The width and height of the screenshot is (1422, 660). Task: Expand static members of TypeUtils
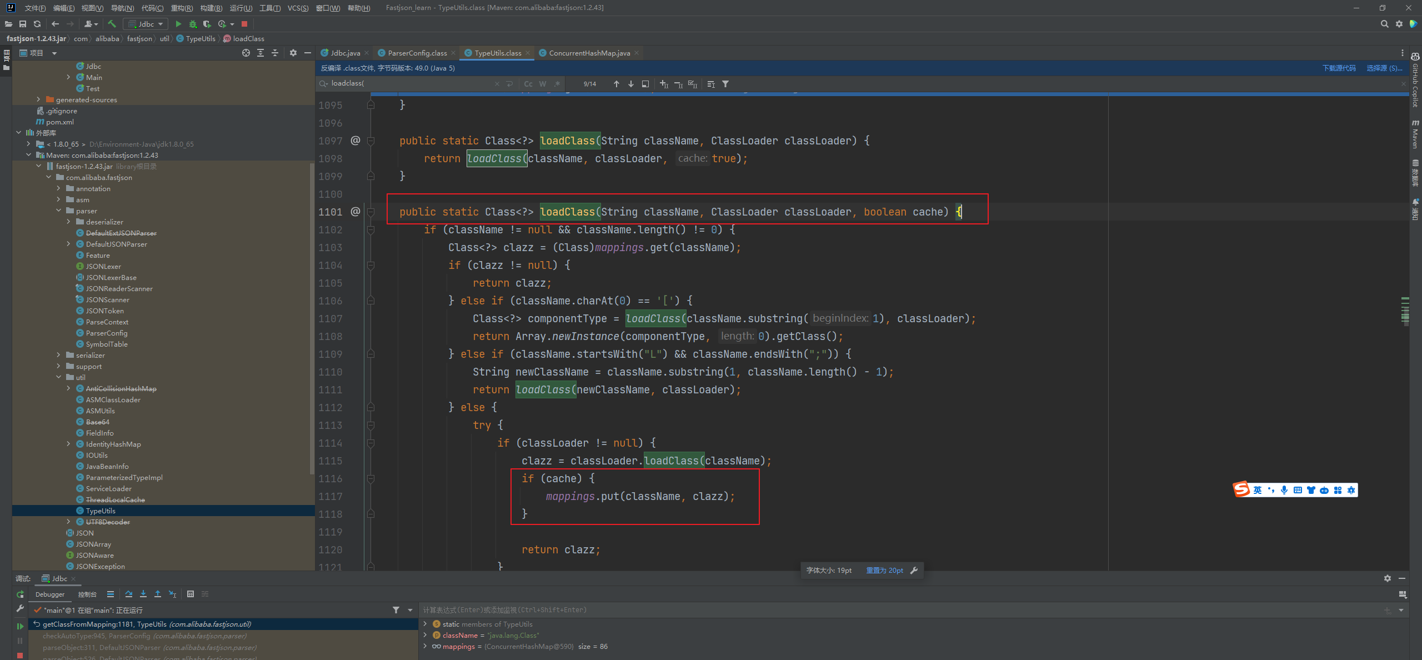[x=425, y=624]
